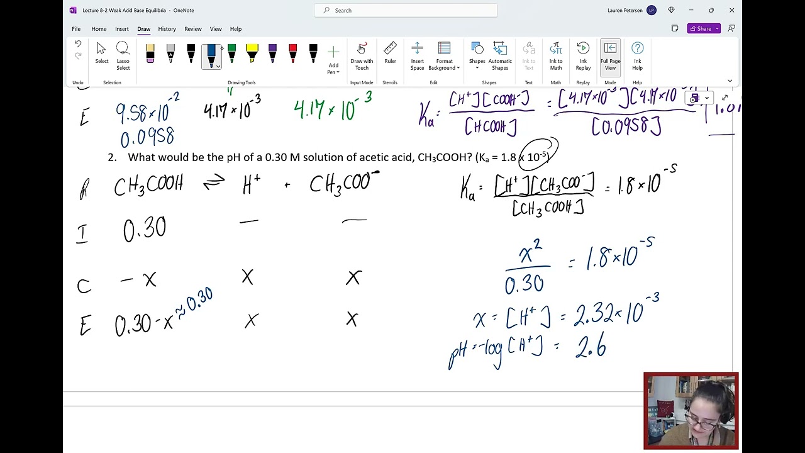Screen dimensions: 805x453
Task: Exit full page view with the diagonal arrows
Action: (x=724, y=98)
